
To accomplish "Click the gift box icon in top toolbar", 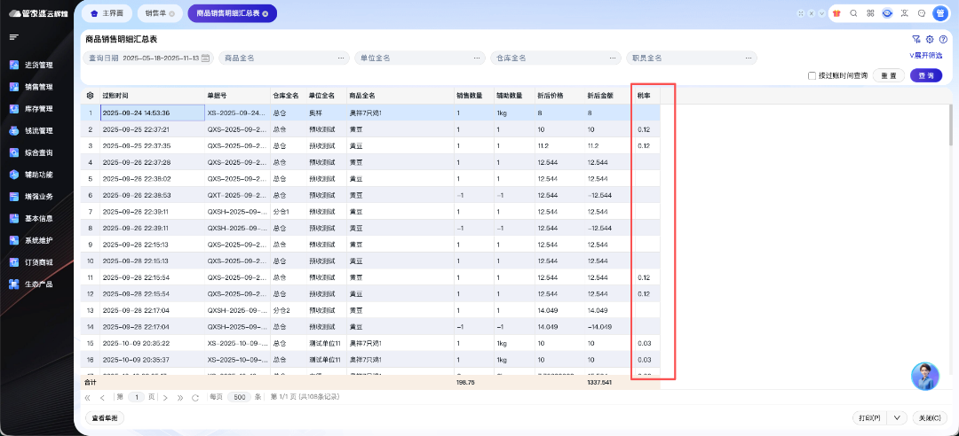I will point(836,13).
